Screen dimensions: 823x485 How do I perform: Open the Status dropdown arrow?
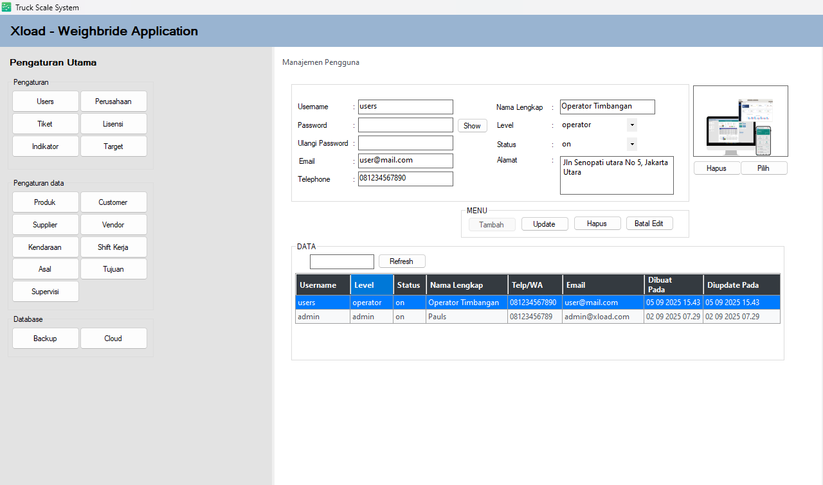click(x=631, y=145)
